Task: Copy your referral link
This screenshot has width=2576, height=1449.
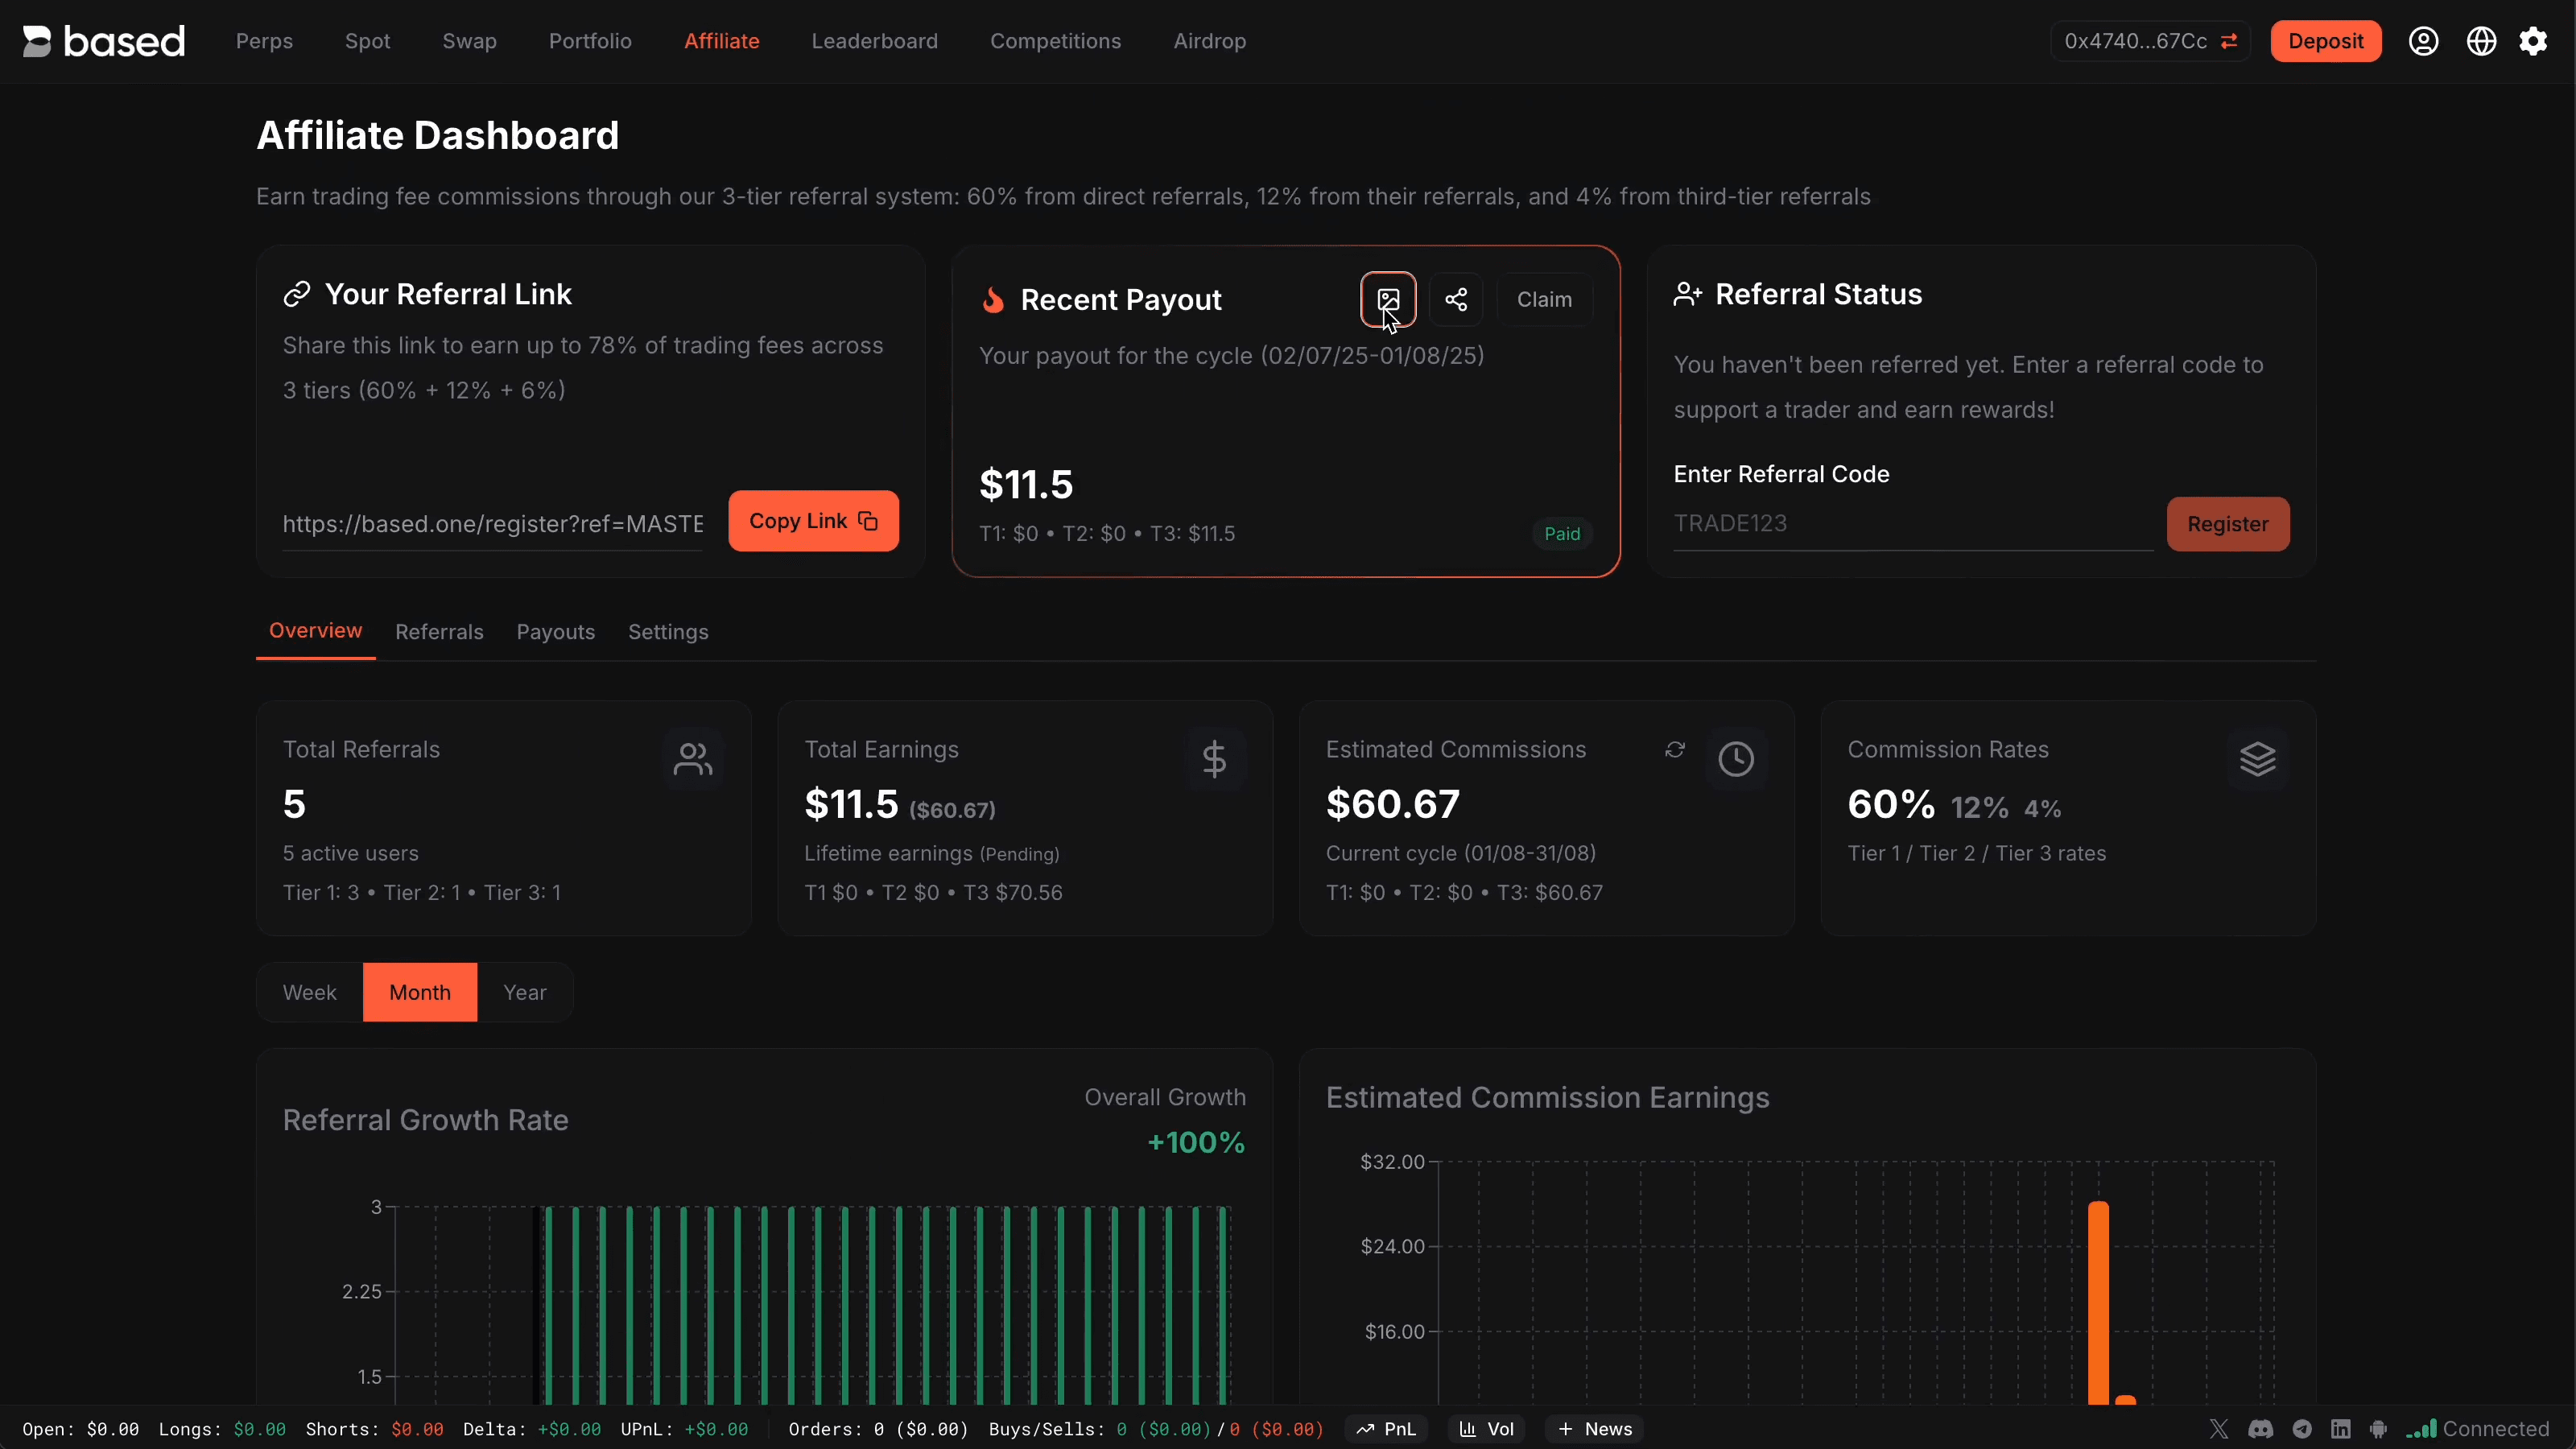Action: point(812,520)
